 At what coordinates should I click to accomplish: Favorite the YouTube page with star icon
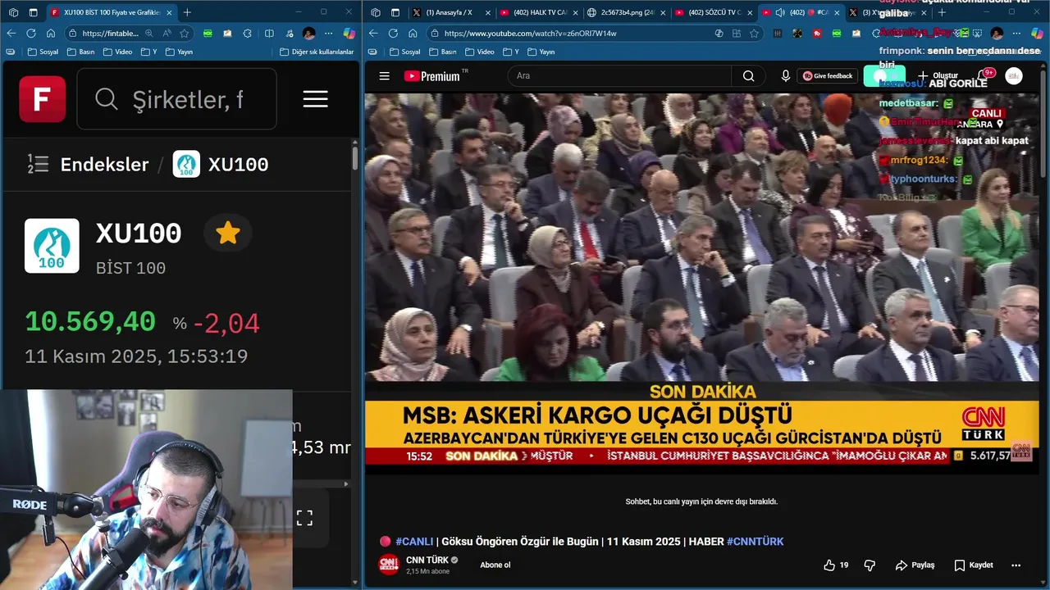click(x=754, y=34)
